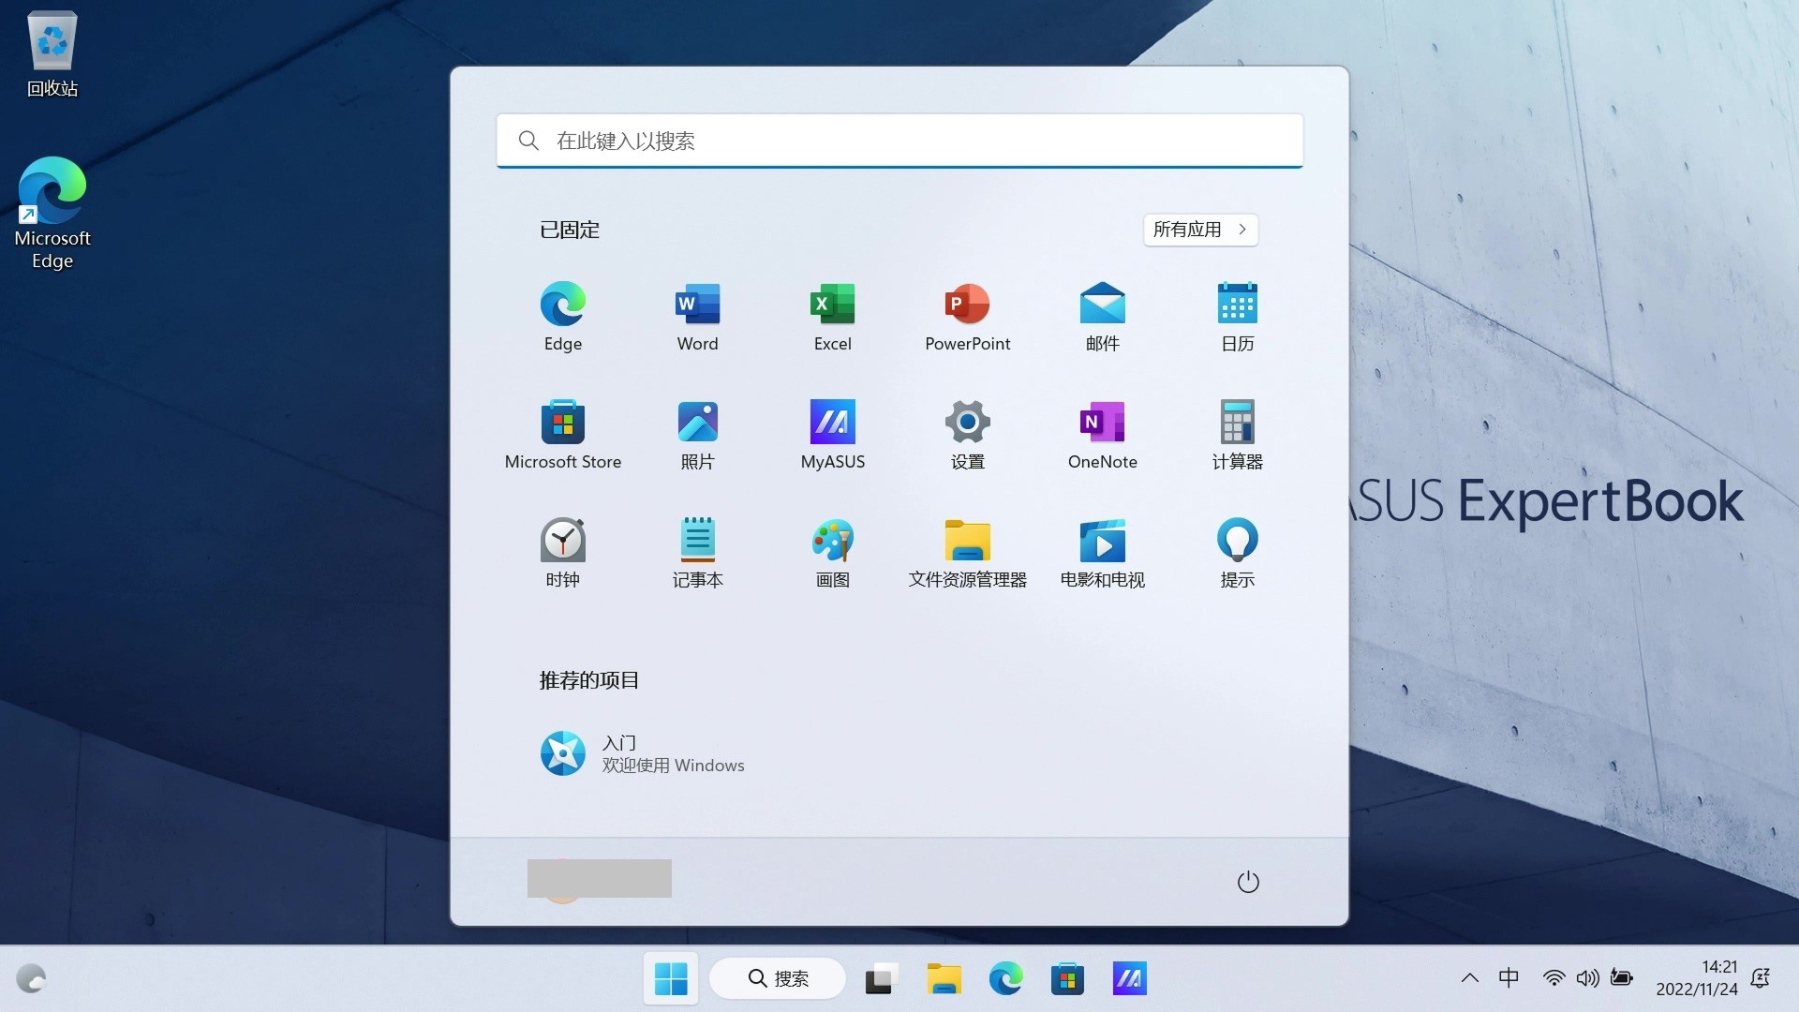This screenshot has height=1012, width=1799.
Task: Click the volume speaker tray icon
Action: [x=1587, y=978]
